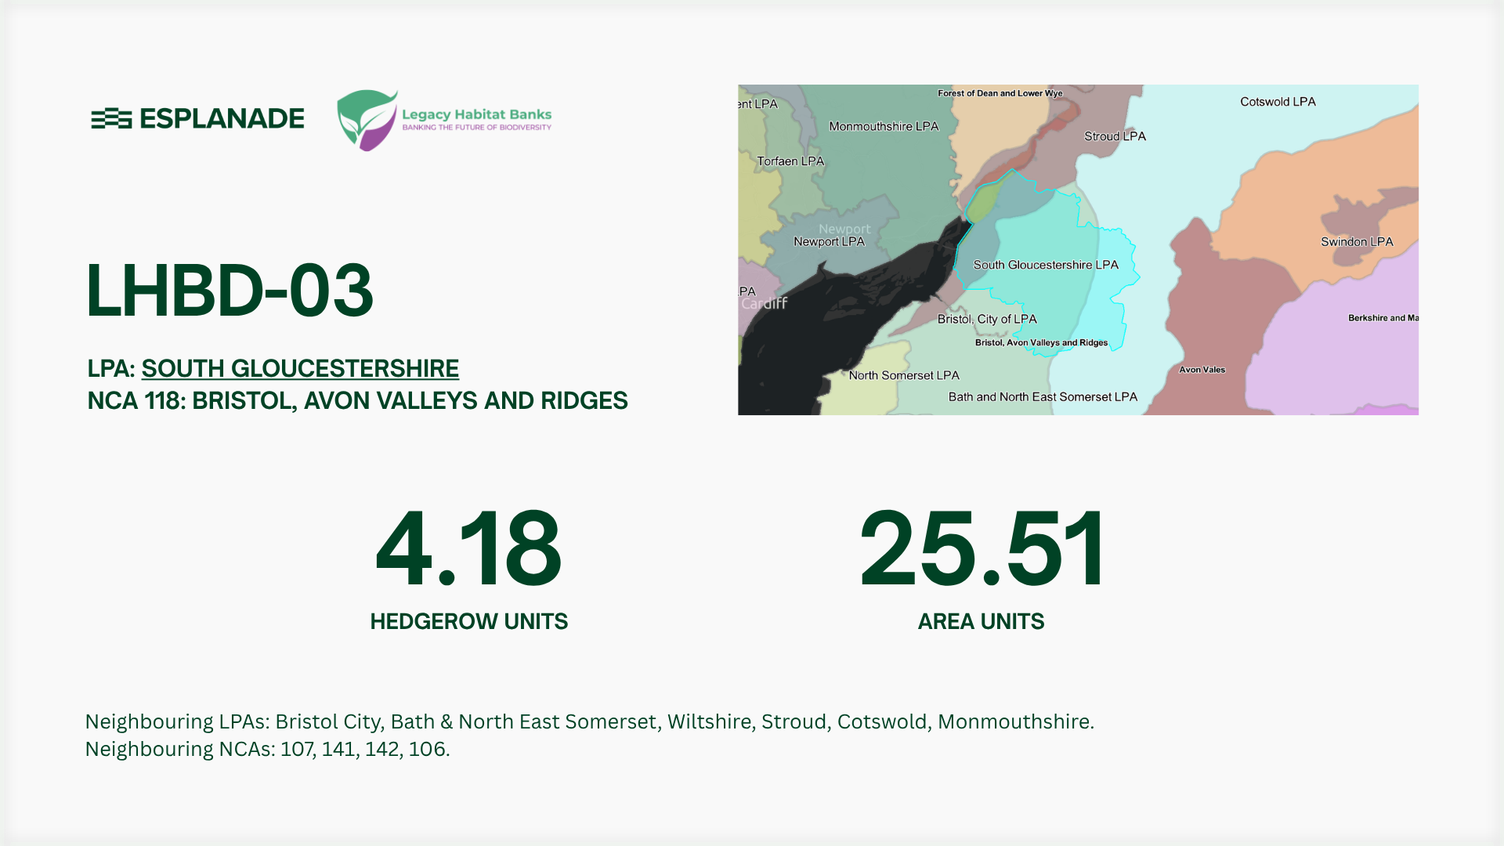Click the Esplanade striped logo icon

[x=111, y=118]
